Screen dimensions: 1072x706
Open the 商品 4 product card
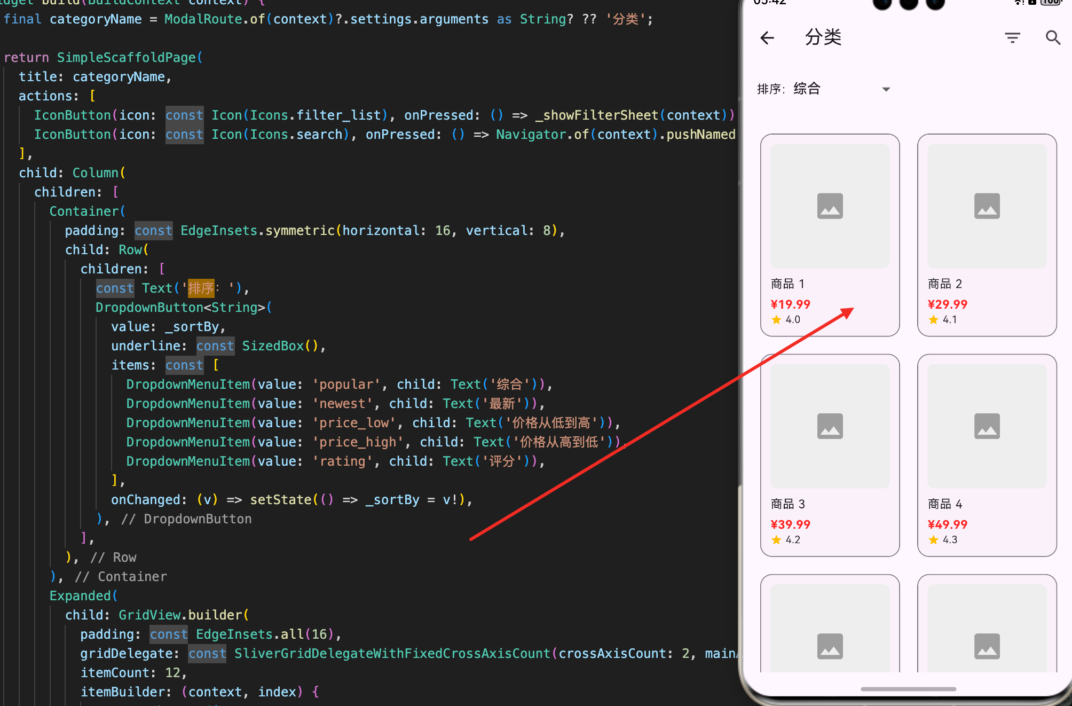[x=987, y=455]
